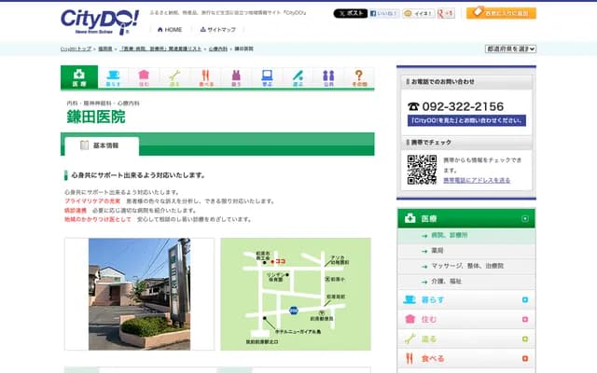Screen dimensions: 597x373
Task: Open the two purple people category in top bar
Action: (x=328, y=77)
